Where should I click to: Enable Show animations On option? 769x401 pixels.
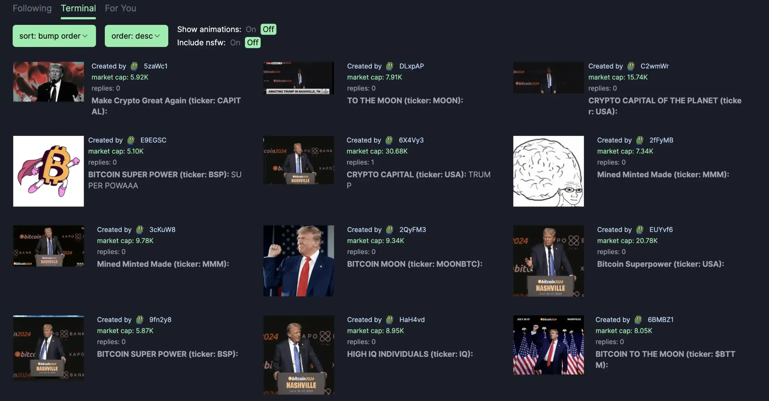(251, 29)
